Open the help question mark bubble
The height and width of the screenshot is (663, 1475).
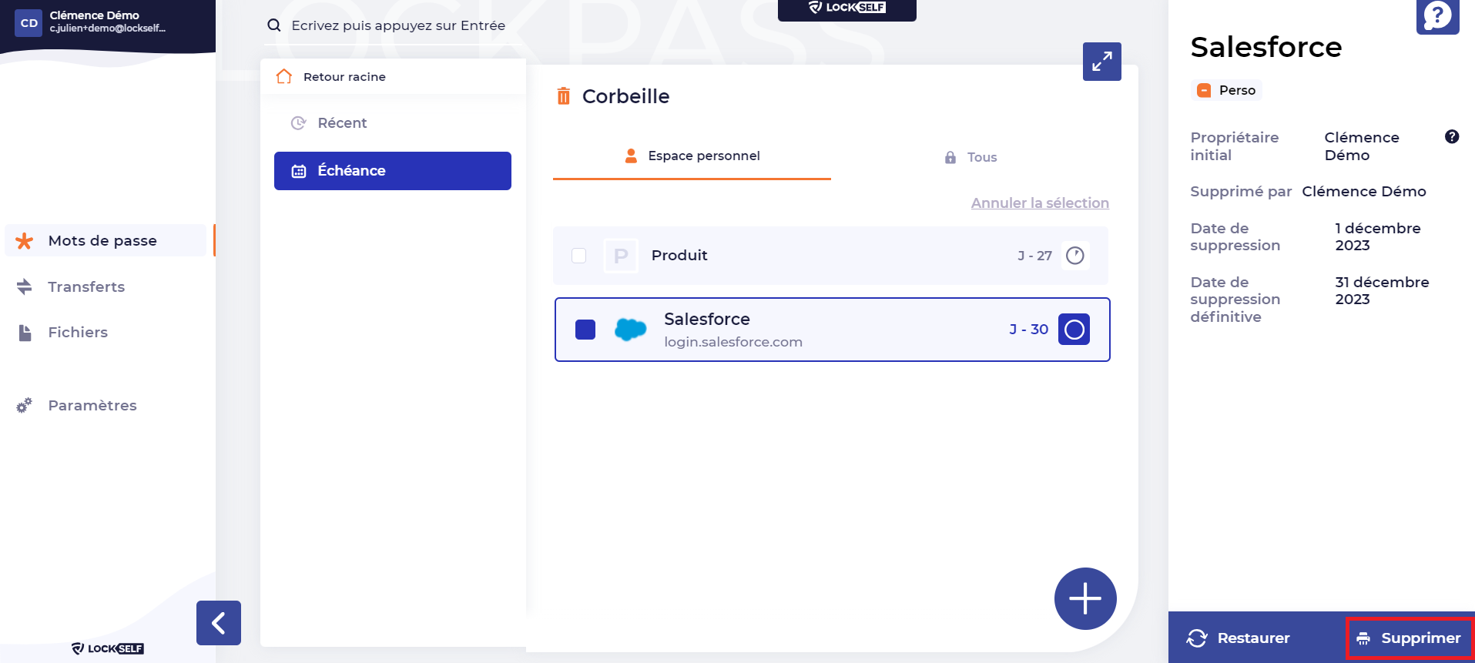coord(1437,15)
